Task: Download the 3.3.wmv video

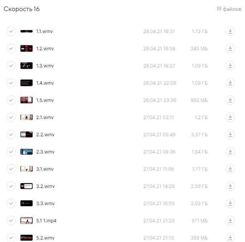Action: (x=230, y=203)
